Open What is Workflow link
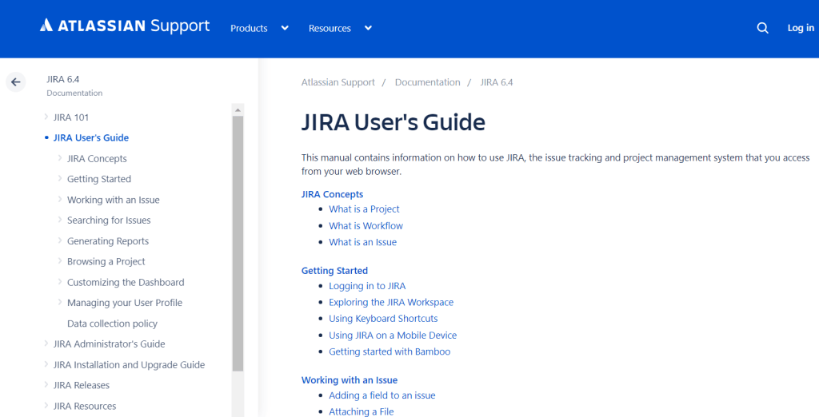Image resolution: width=819 pixels, height=417 pixels. 366,225
